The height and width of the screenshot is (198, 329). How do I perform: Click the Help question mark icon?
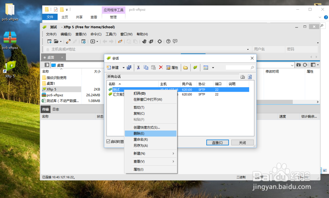[168, 41]
